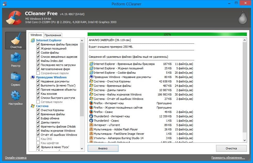Click box icon beside Мультимедиа - Adobe Flash Player
This screenshot has width=253, height=163.
91,129
